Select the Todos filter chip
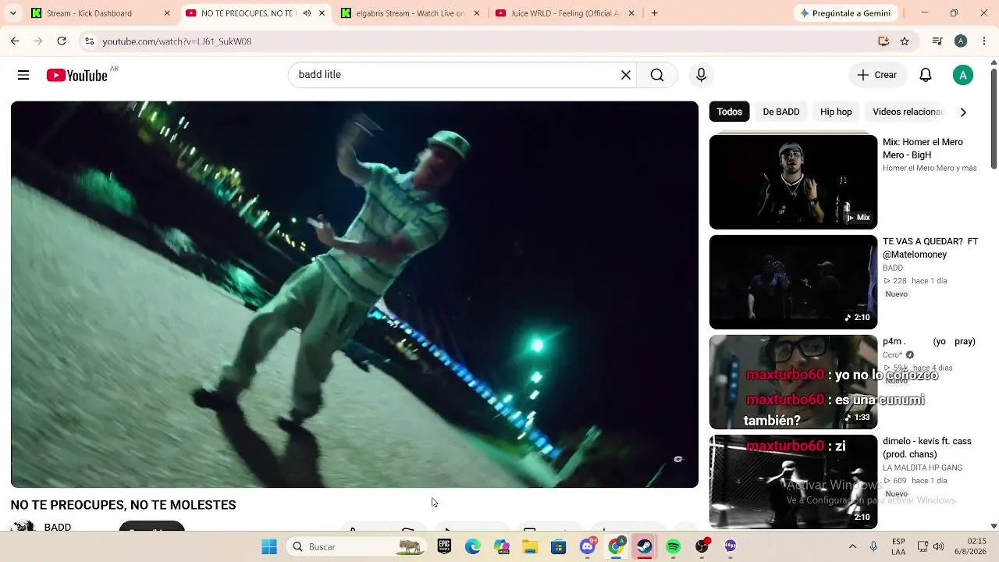This screenshot has height=562, width=999. [730, 112]
